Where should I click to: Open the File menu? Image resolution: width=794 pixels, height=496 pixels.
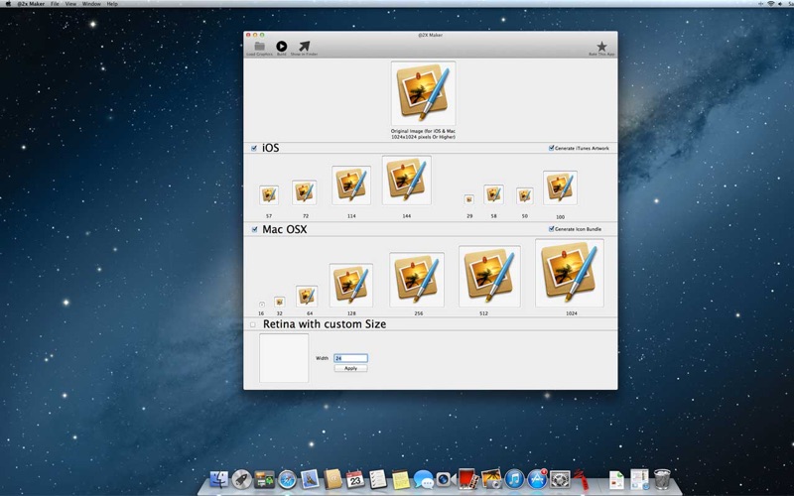55,4
